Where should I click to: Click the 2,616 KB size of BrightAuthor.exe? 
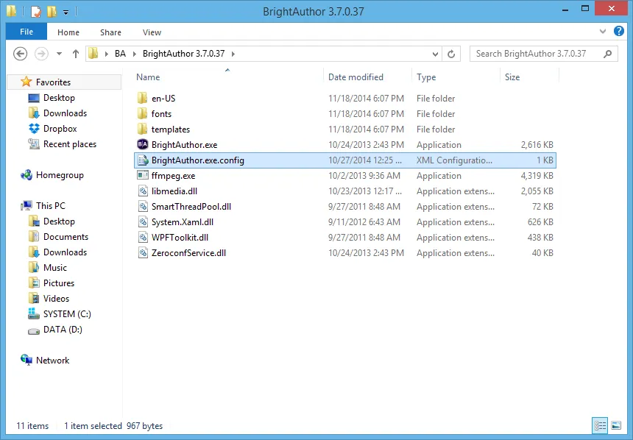(x=537, y=144)
